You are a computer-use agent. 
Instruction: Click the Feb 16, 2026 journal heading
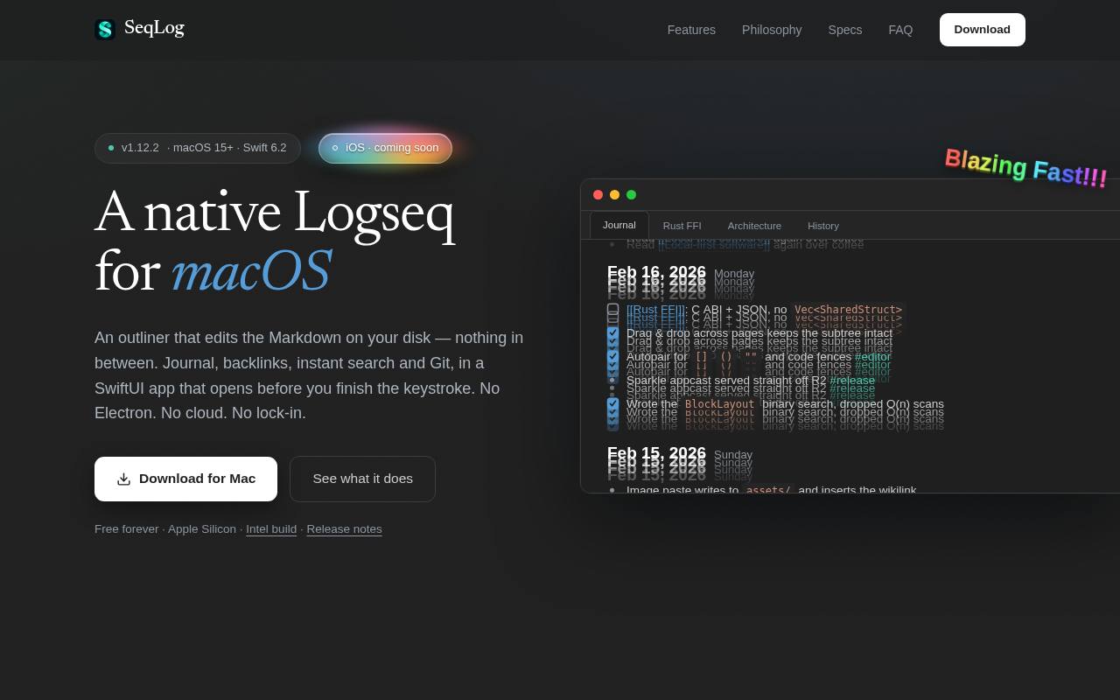click(656, 273)
